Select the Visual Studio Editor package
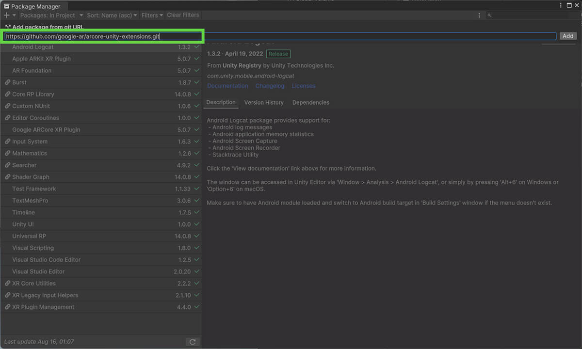This screenshot has height=349, width=582. (101, 271)
